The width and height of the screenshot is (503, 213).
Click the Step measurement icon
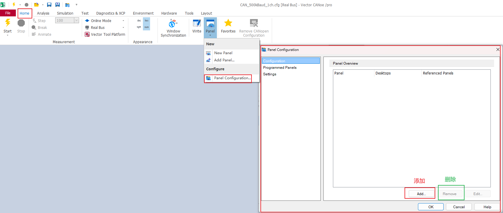point(34,21)
